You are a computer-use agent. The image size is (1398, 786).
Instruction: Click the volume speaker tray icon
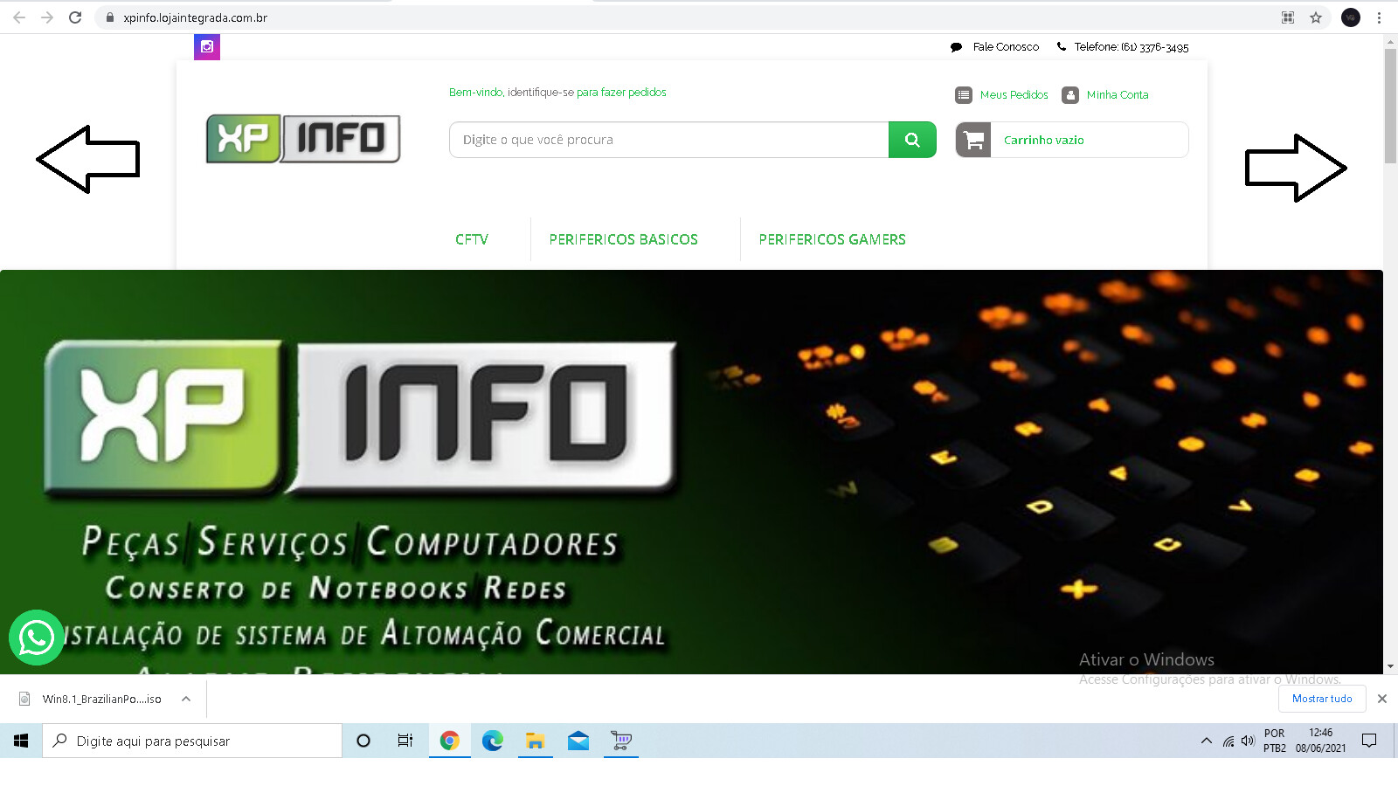pos(1248,741)
